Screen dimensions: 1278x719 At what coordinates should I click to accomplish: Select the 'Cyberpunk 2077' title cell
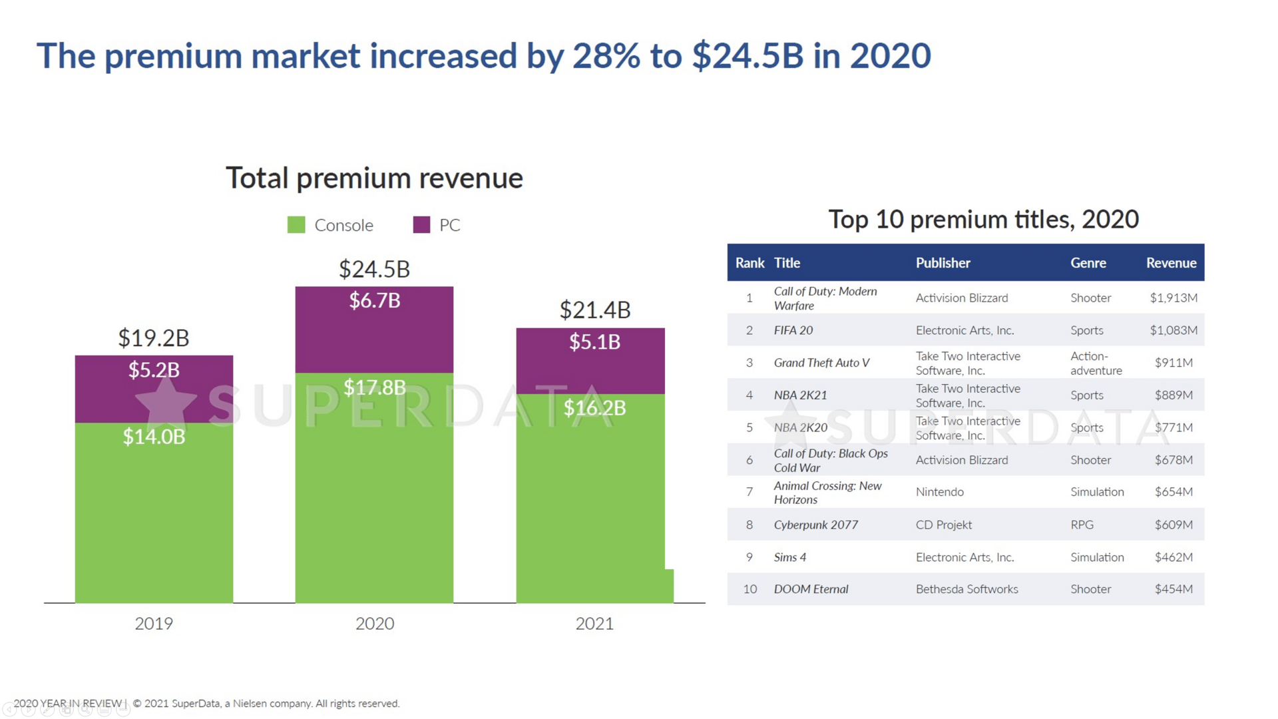(x=815, y=525)
